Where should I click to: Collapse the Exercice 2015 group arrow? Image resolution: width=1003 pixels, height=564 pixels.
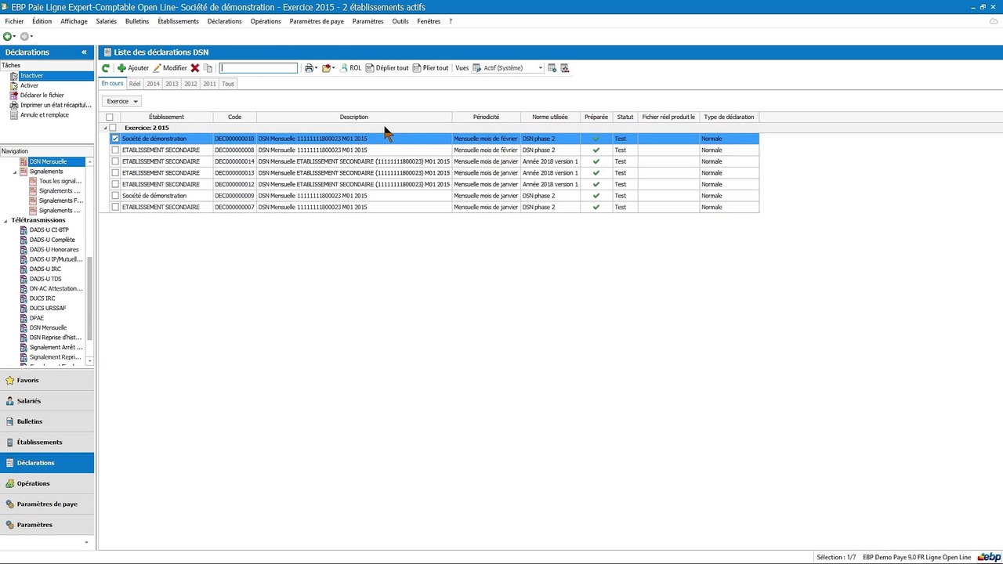tap(105, 128)
